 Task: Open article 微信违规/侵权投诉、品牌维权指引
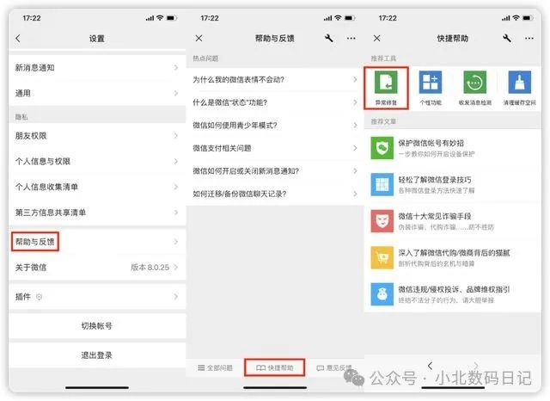point(453,294)
